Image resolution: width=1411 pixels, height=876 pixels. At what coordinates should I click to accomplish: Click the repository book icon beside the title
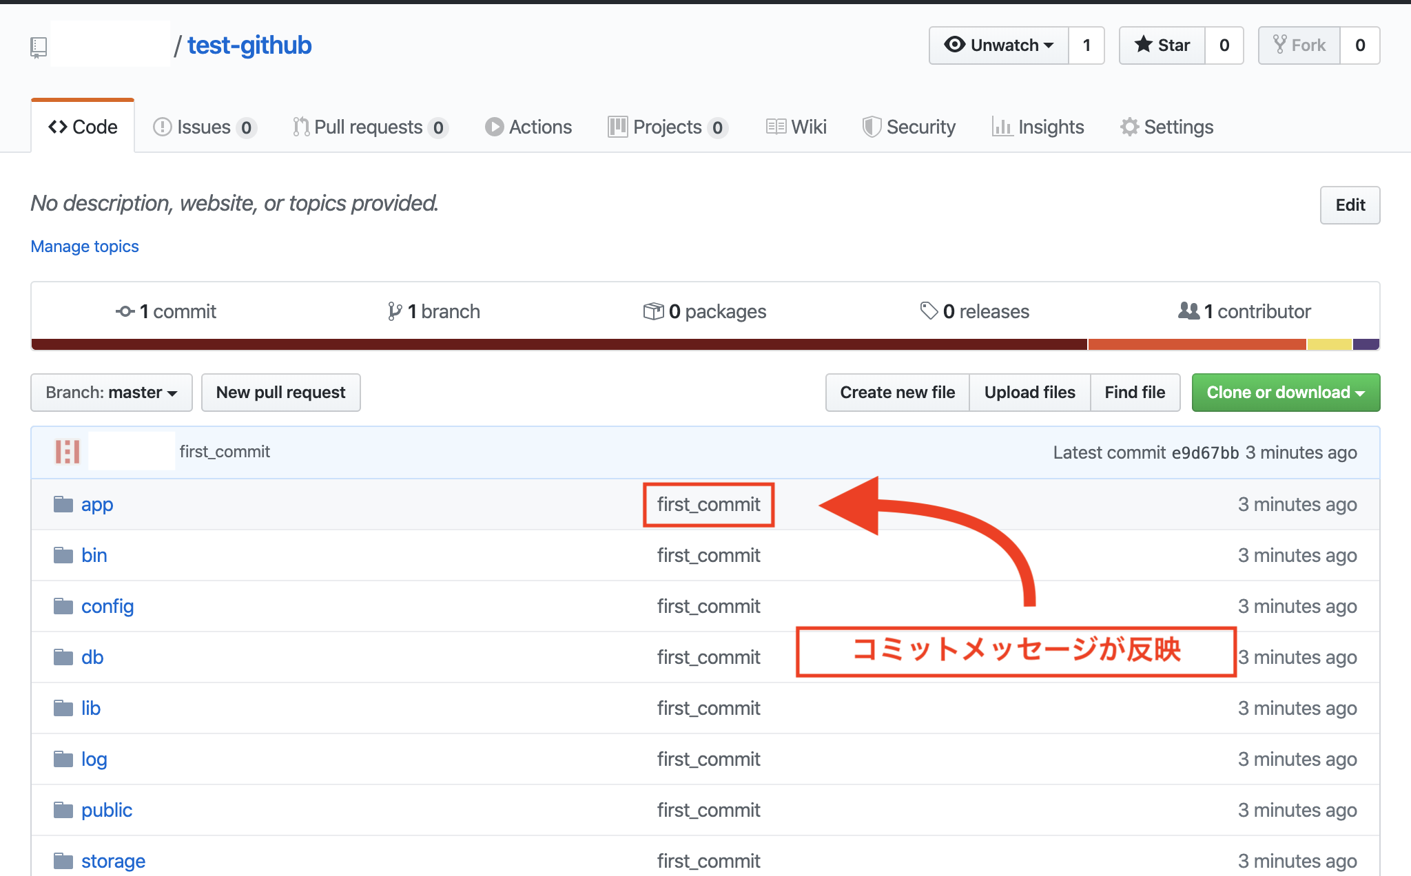pos(39,47)
